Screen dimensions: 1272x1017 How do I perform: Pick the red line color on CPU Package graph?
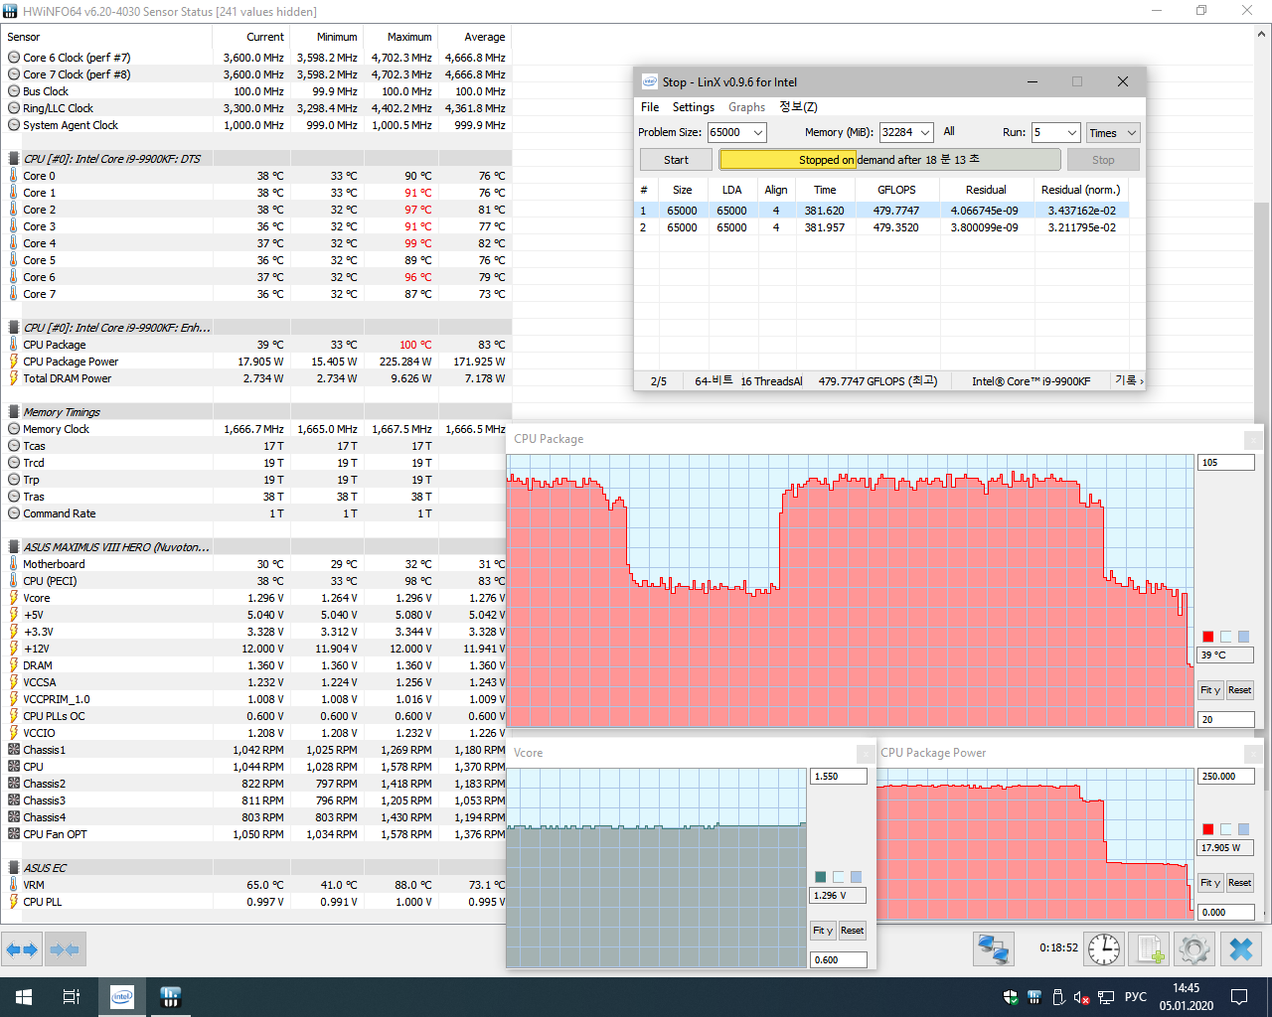(x=1208, y=637)
